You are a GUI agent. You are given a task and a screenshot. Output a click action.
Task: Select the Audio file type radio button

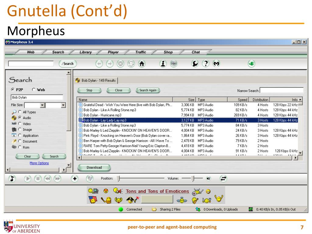coord(20,118)
